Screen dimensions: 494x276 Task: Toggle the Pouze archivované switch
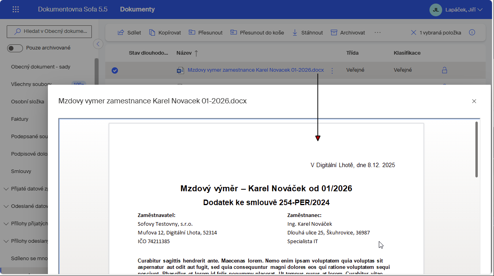click(x=15, y=48)
